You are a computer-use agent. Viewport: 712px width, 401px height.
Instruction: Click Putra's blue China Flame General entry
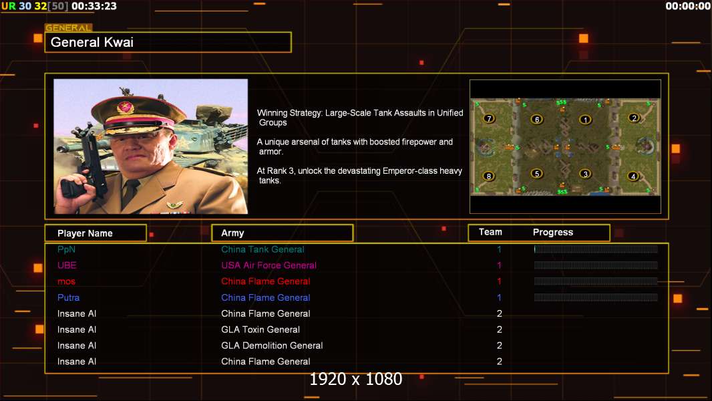point(266,297)
